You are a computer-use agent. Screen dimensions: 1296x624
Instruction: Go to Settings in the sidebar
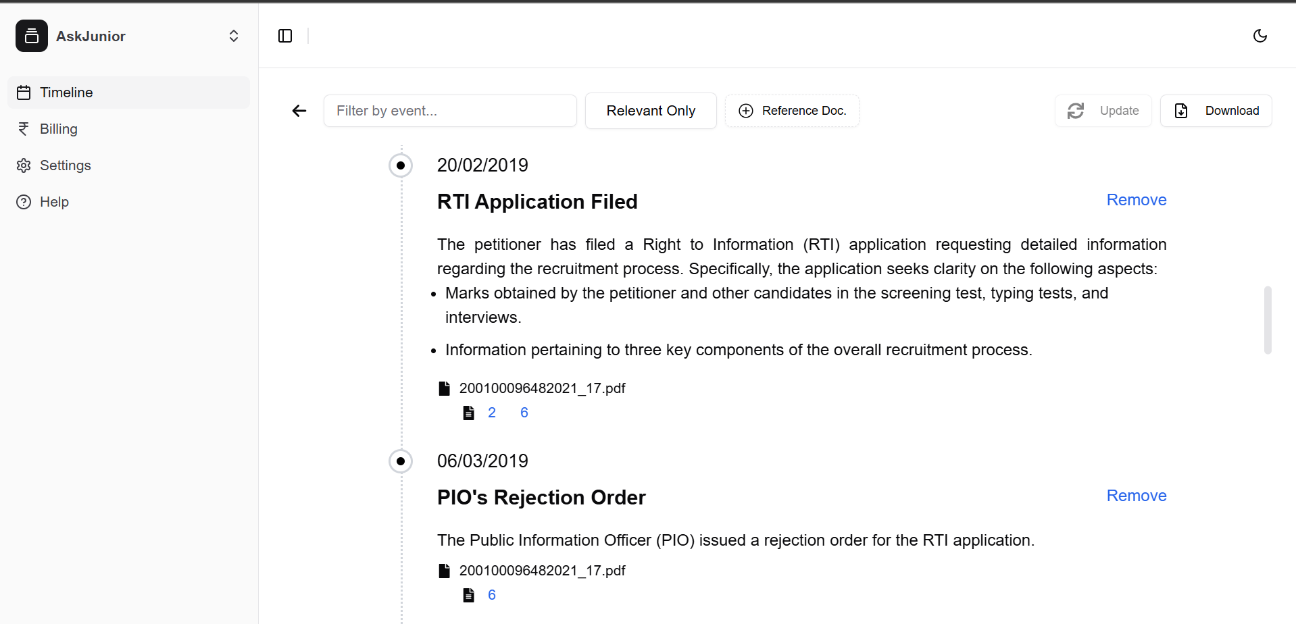tap(65, 165)
